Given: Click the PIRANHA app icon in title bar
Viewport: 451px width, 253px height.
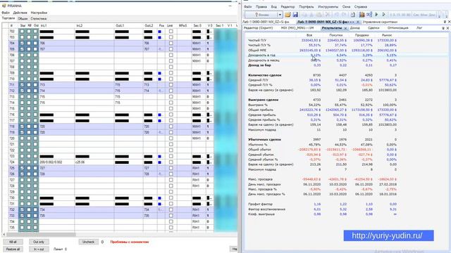Looking at the screenshot, I should click(4, 6).
